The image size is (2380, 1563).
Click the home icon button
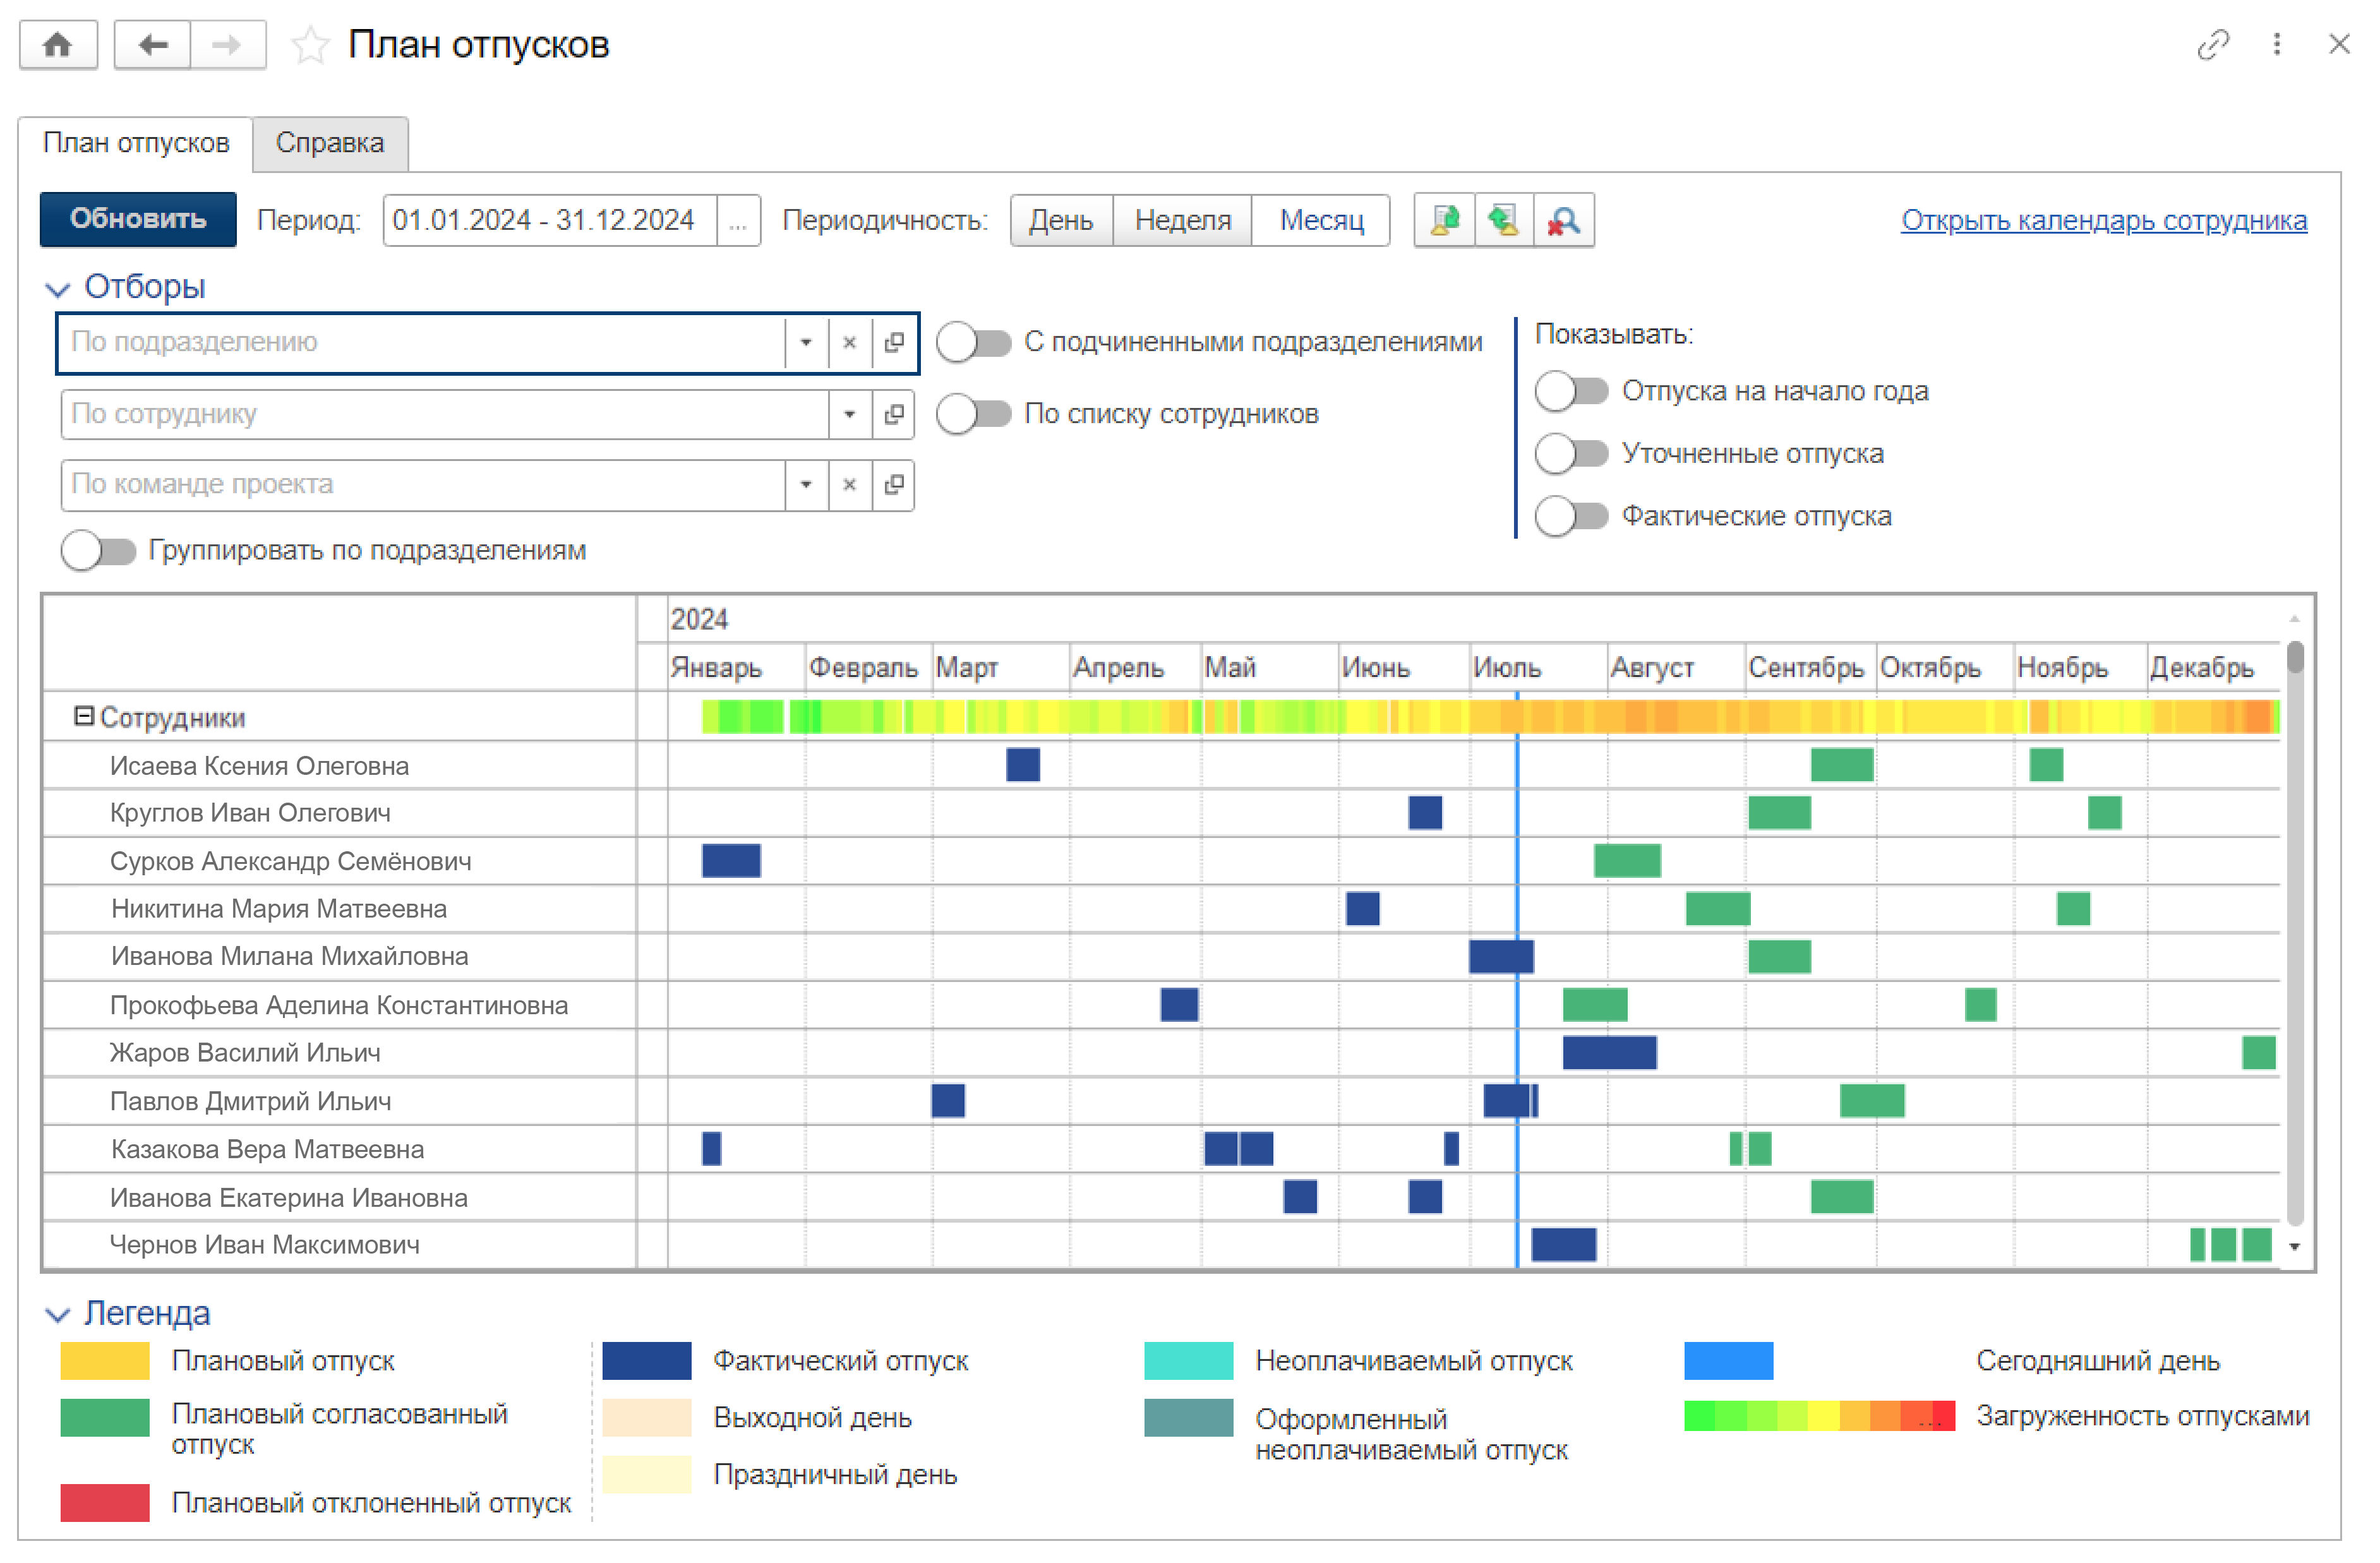(58, 45)
